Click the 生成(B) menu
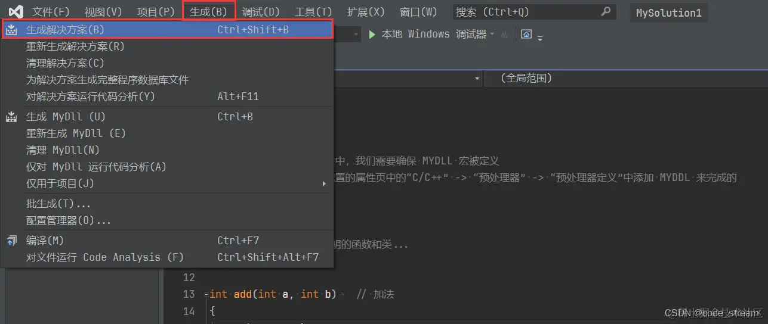The image size is (768, 324). point(209,12)
